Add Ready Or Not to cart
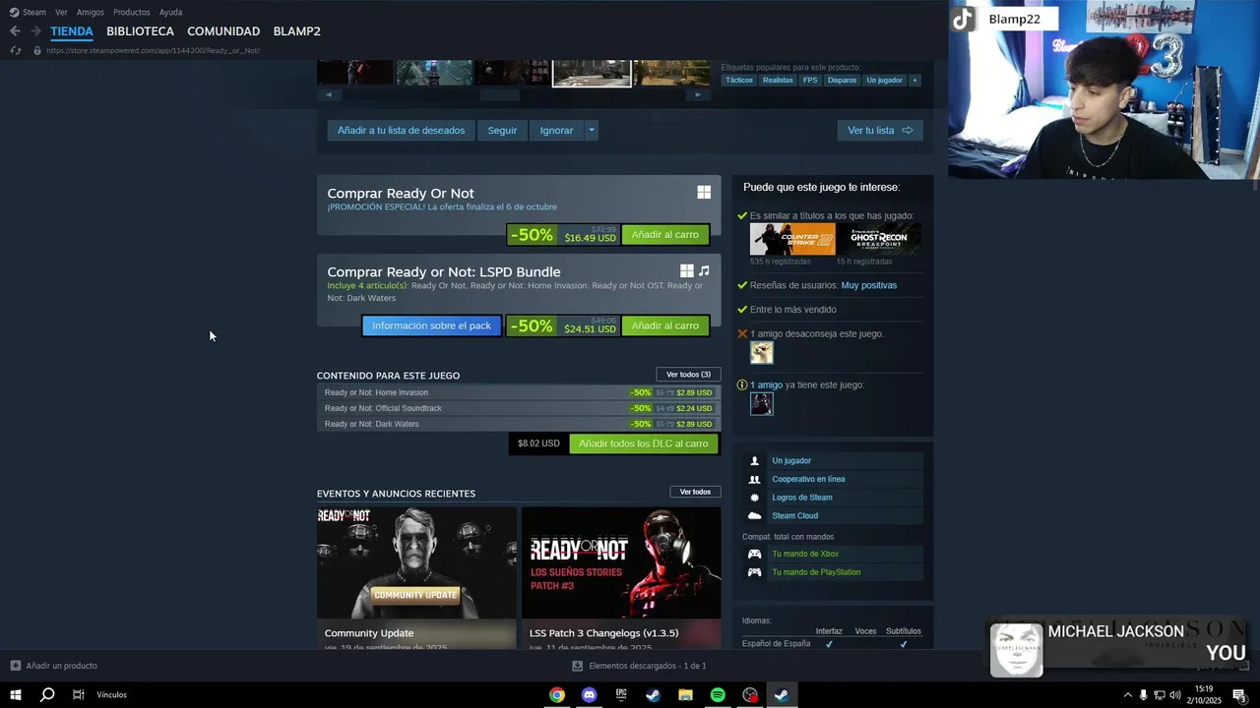The height and width of the screenshot is (708, 1260). (x=665, y=235)
